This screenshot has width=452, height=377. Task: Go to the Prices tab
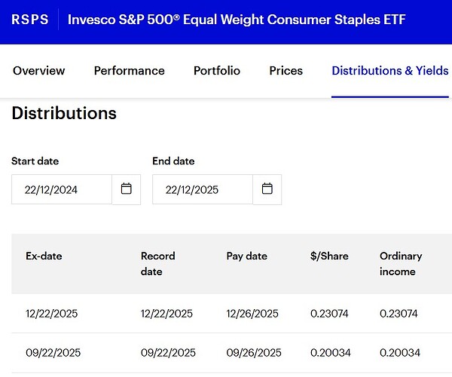[286, 71]
